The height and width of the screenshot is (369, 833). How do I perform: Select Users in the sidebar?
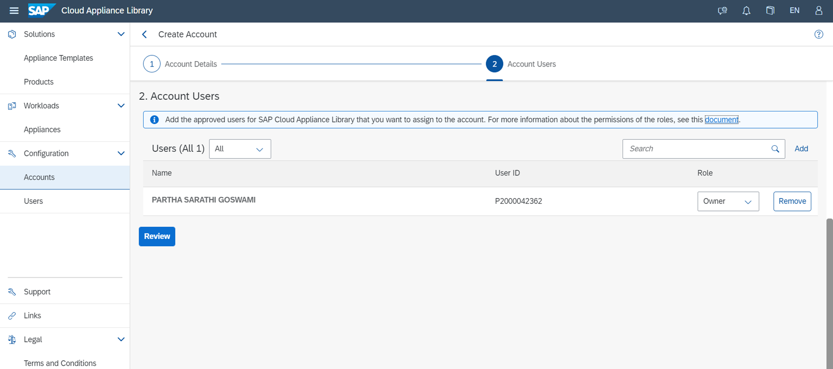[33, 201]
